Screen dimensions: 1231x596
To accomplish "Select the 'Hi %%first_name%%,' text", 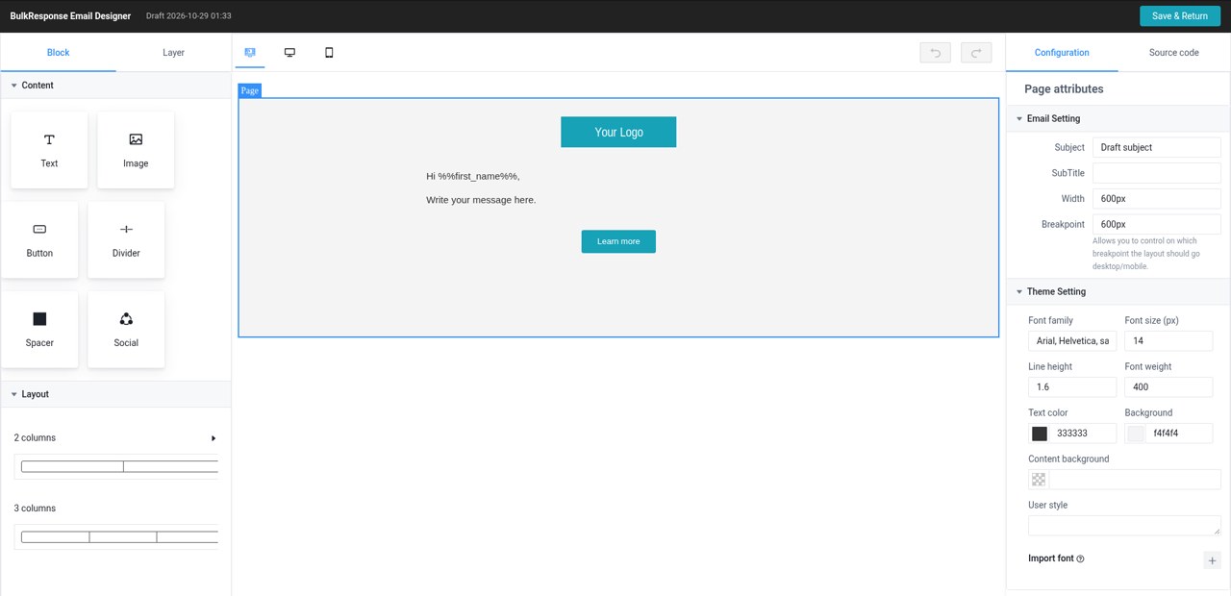I will (473, 176).
